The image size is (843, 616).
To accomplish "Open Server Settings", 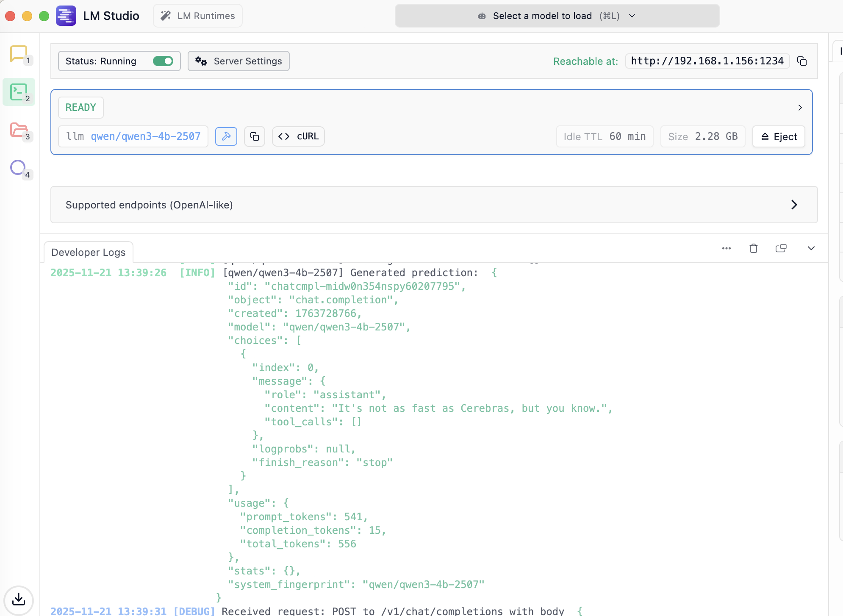I will pyautogui.click(x=238, y=61).
